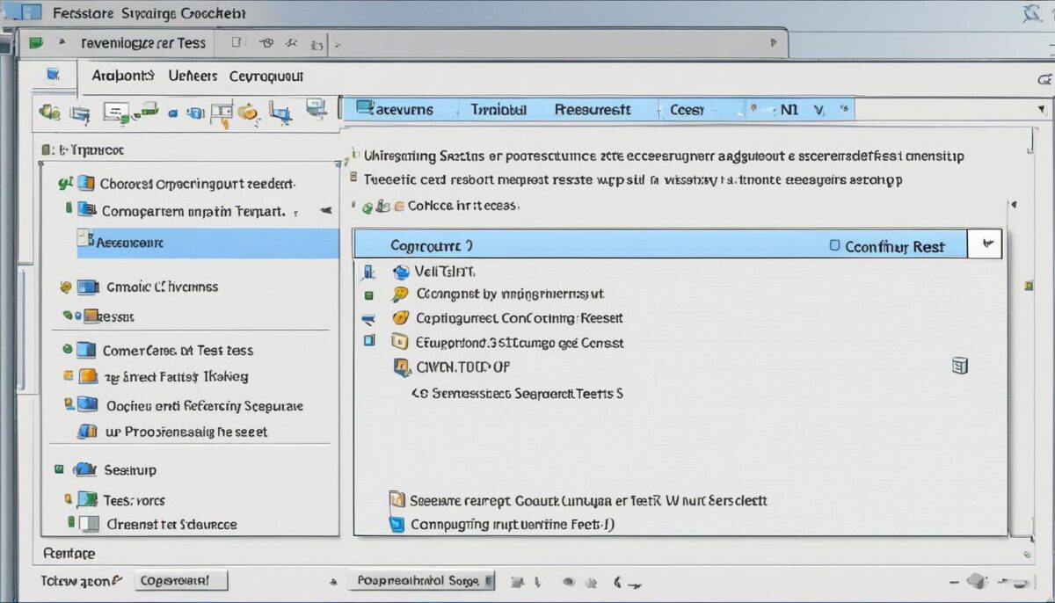The width and height of the screenshot is (1055, 603).
Task: Click the icon next to CIWCN.TOUP OP
Action: pyautogui.click(x=401, y=367)
